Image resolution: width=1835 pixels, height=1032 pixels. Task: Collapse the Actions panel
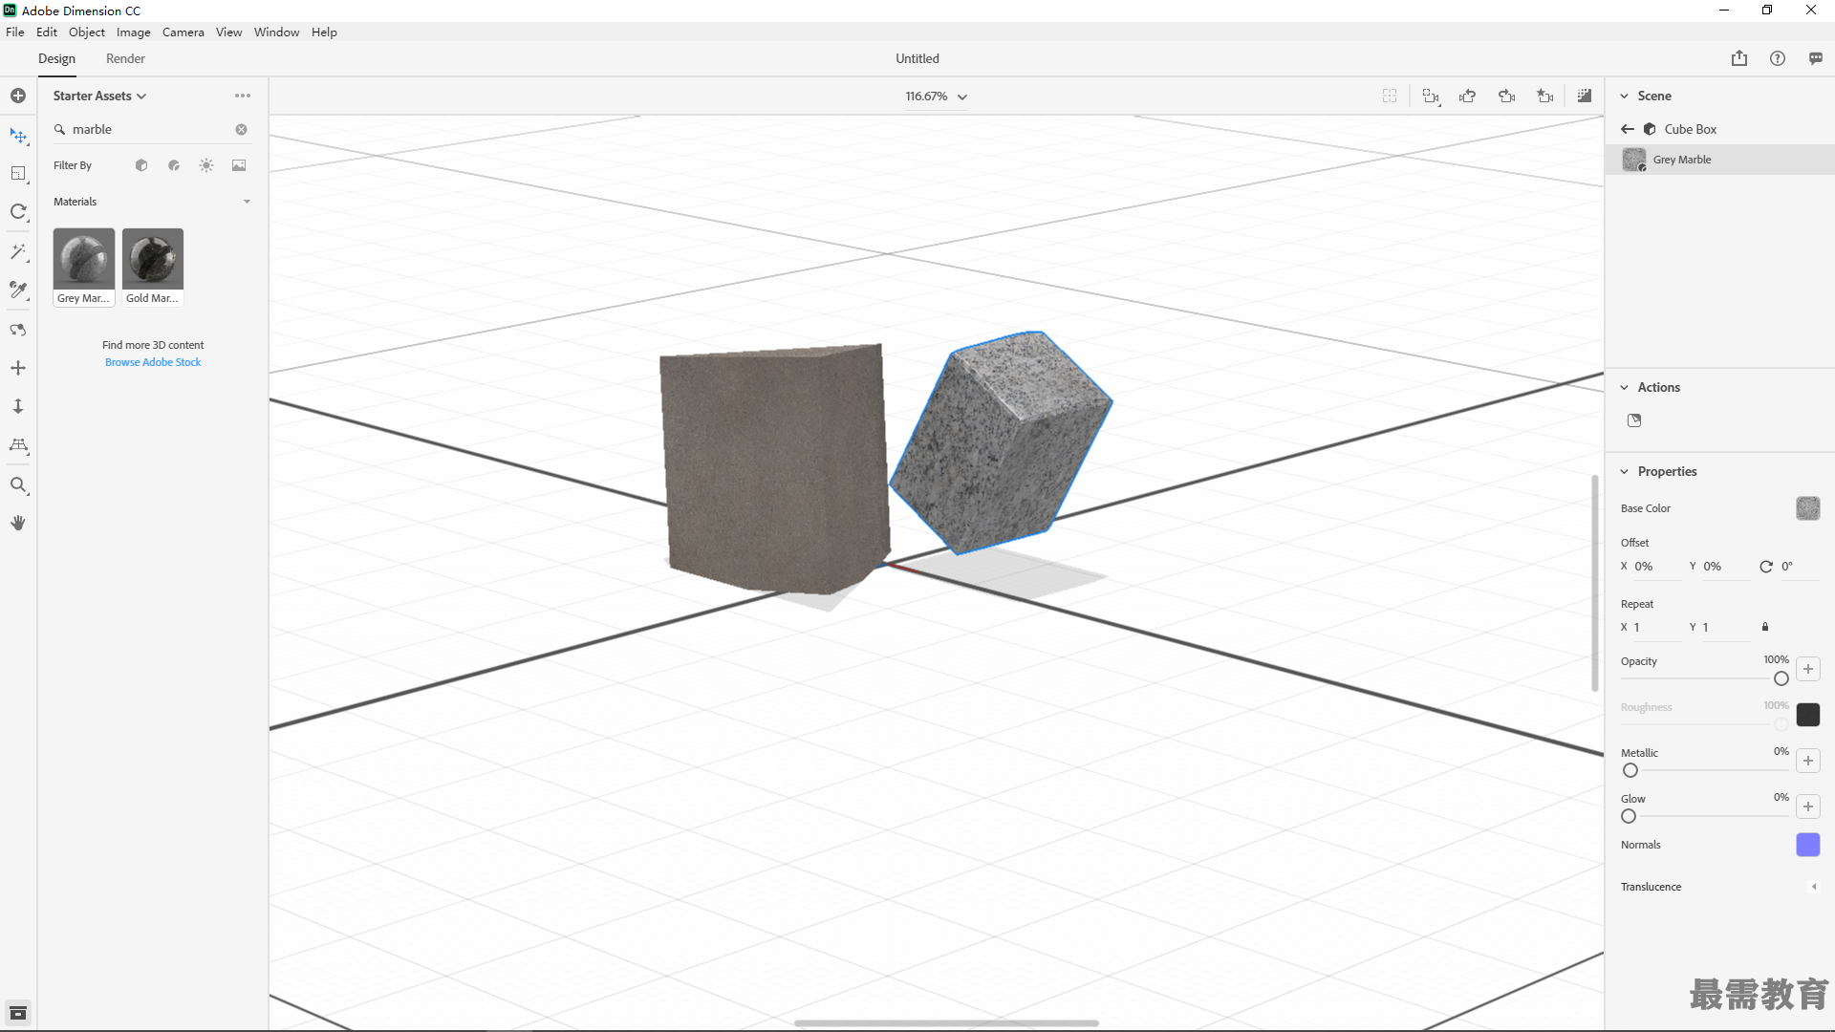tap(1624, 387)
